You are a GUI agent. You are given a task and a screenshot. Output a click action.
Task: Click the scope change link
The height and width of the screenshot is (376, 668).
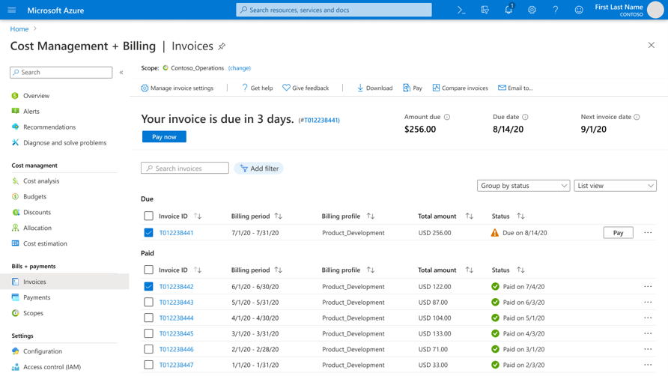[240, 67]
